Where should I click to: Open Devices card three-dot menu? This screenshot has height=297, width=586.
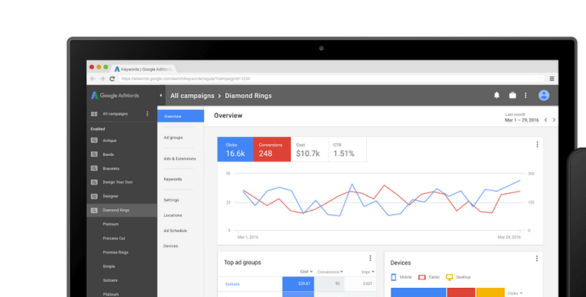(537, 258)
